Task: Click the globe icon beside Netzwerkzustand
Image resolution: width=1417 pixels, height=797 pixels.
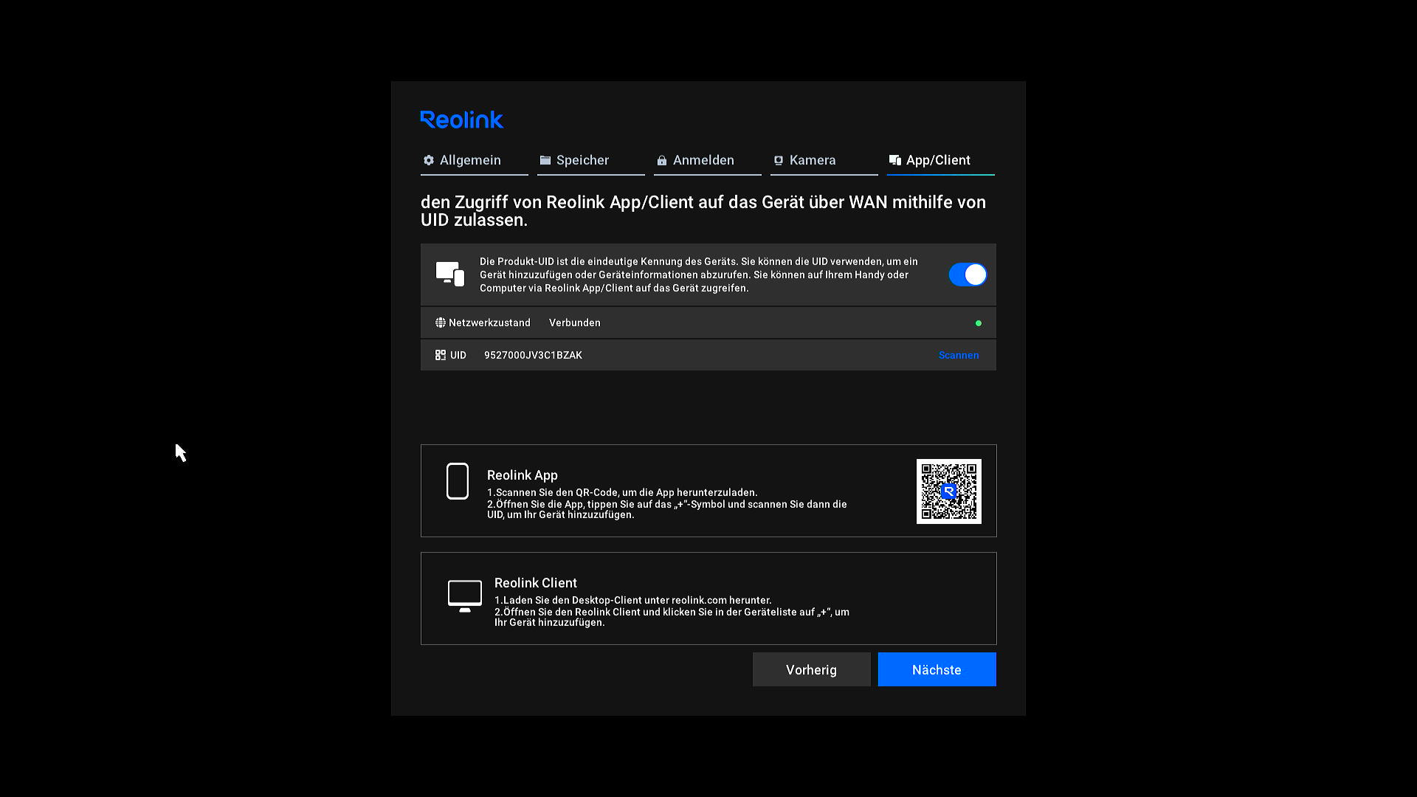Action: coord(441,322)
